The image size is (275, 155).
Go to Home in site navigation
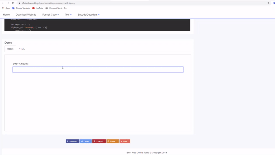point(6,15)
